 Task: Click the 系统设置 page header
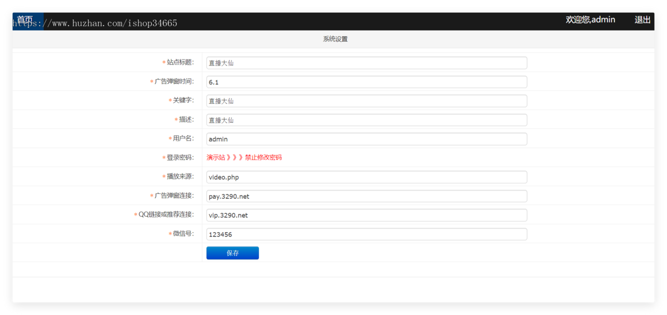335,39
